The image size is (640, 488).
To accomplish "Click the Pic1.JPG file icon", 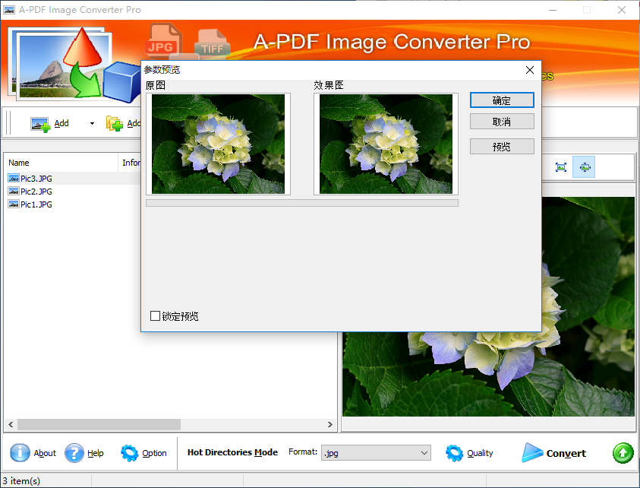I will click(14, 204).
